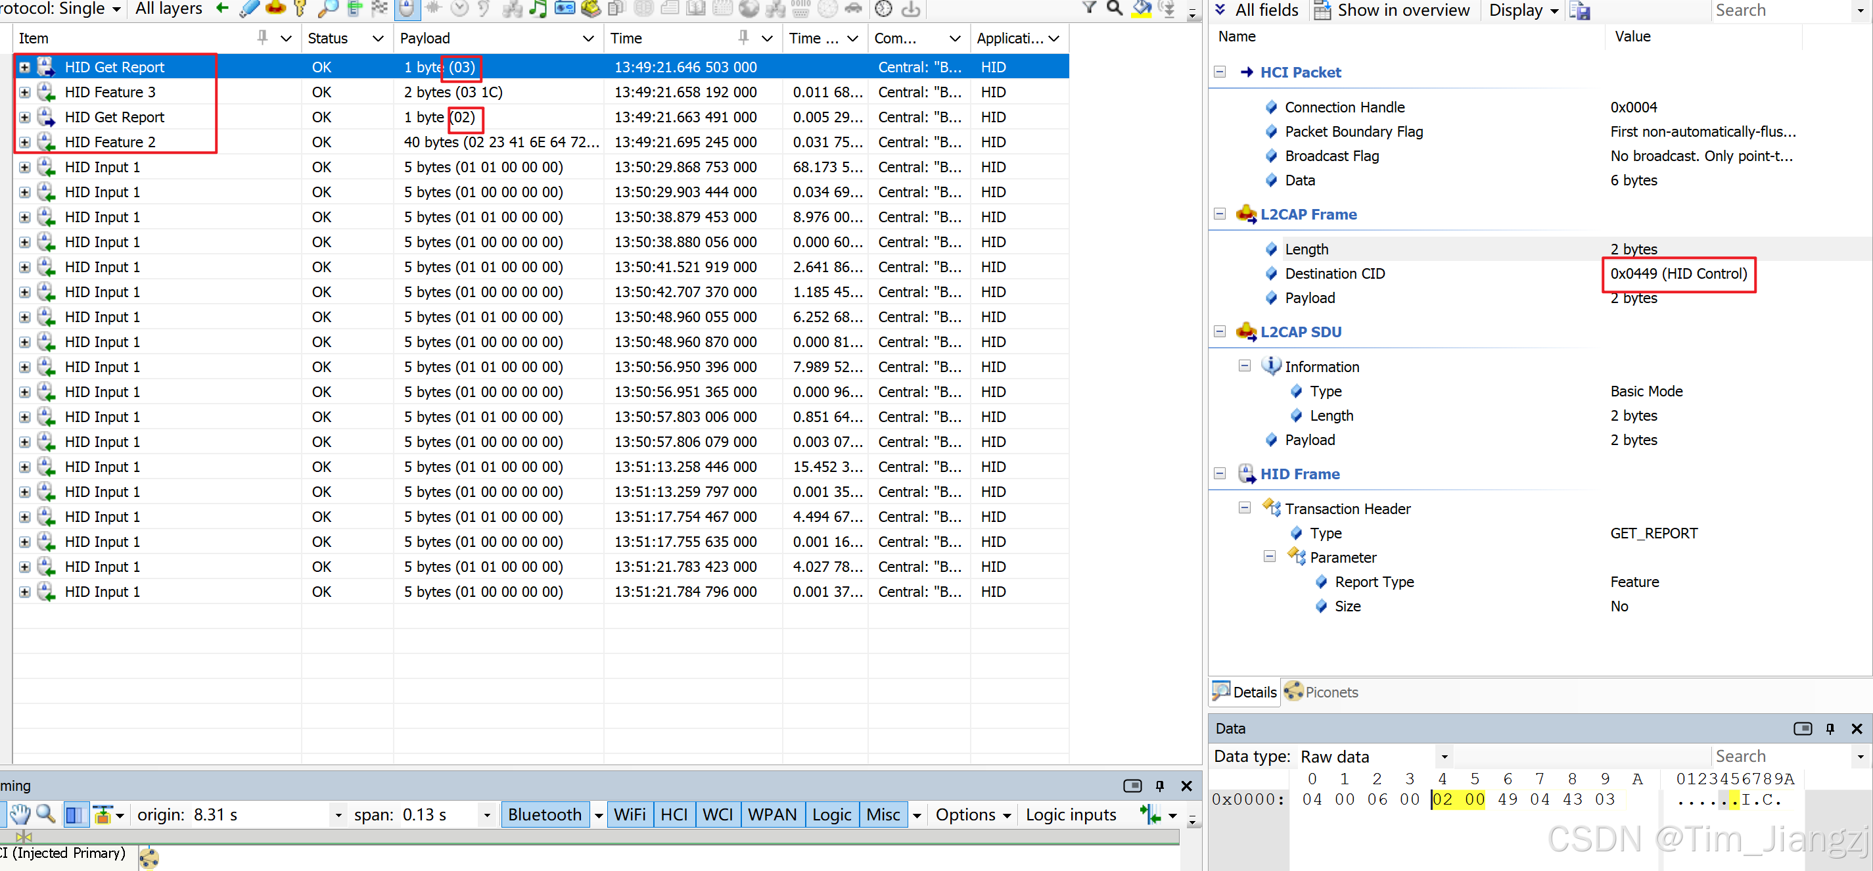The width and height of the screenshot is (1873, 871).
Task: Click Show in overview button
Action: [x=1393, y=10]
